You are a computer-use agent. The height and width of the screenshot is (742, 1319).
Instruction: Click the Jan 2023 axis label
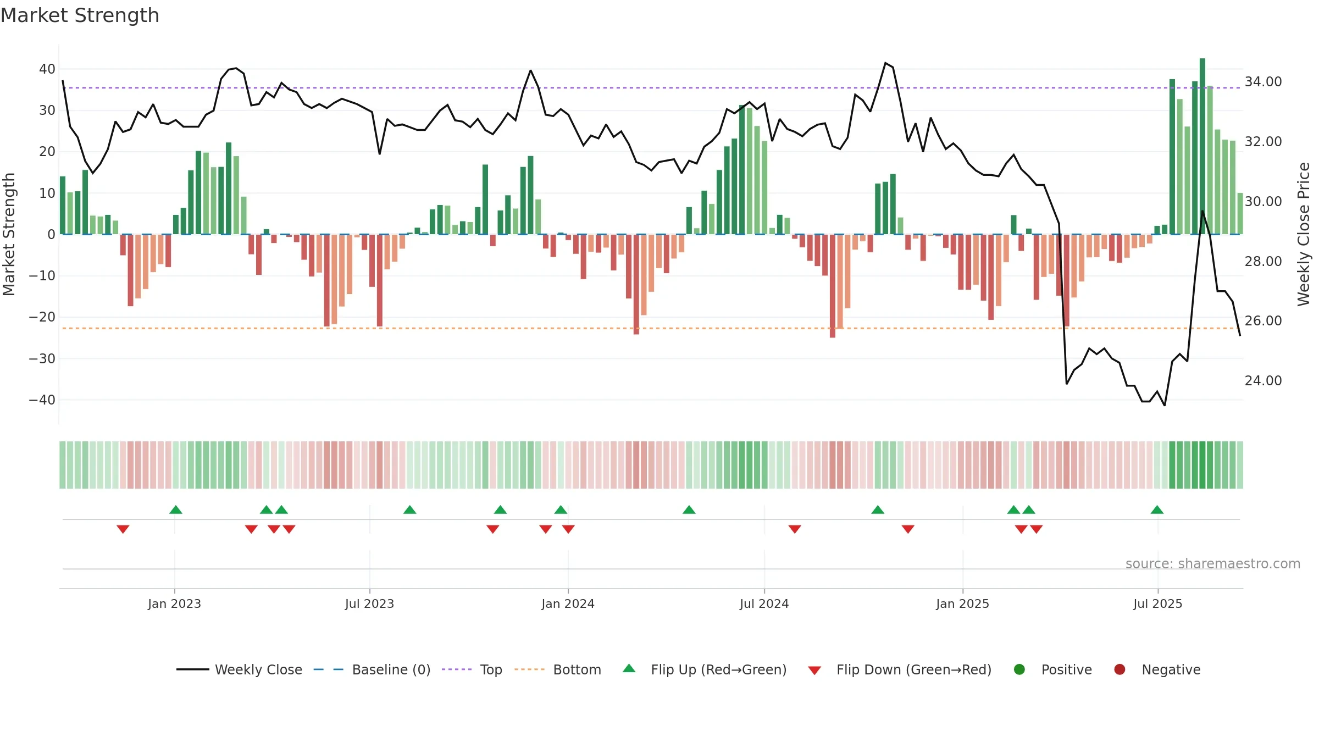coord(174,603)
